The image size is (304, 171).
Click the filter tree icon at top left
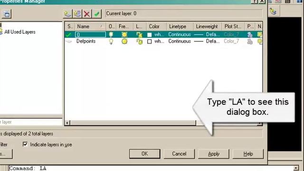point(7,14)
